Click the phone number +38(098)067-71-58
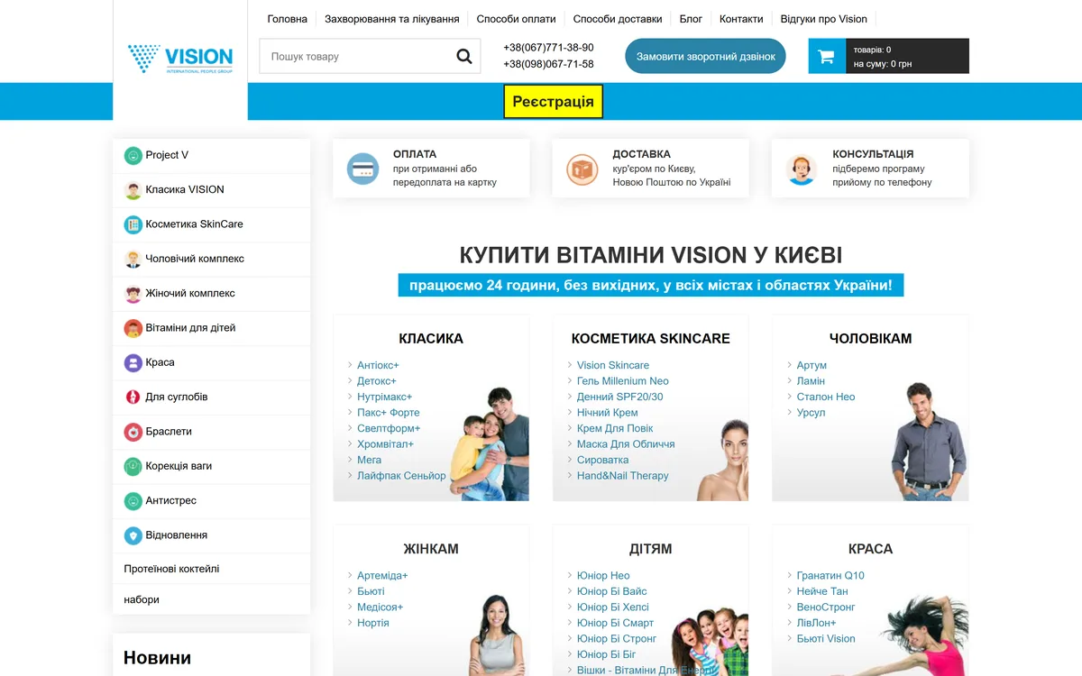The image size is (1082, 676). 548,64
